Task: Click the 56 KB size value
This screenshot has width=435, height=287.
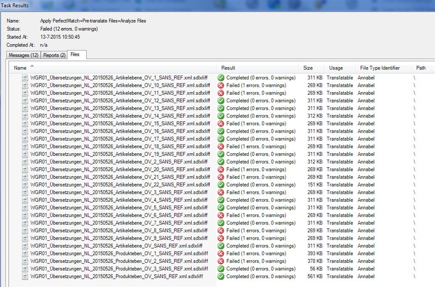Action: 316,268
